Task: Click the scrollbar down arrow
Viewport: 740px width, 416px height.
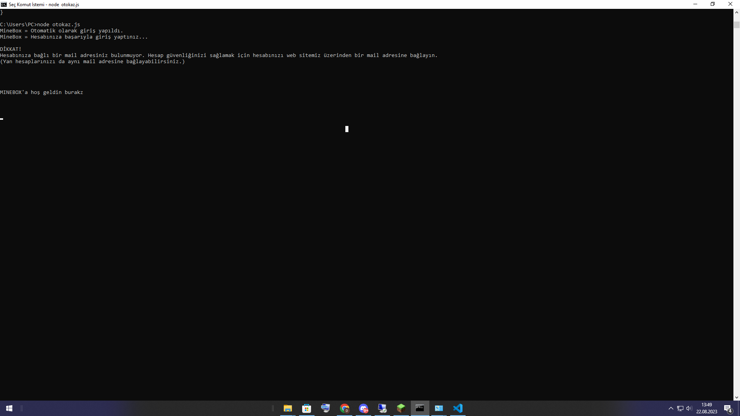Action: 737,397
